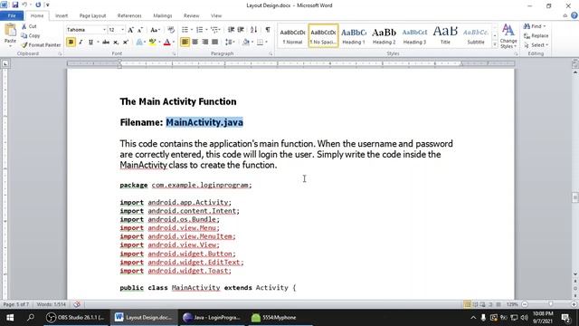This screenshot has height=326, width=579.
Task: Grow font size with the larger A icon
Action: pyautogui.click(x=130, y=30)
